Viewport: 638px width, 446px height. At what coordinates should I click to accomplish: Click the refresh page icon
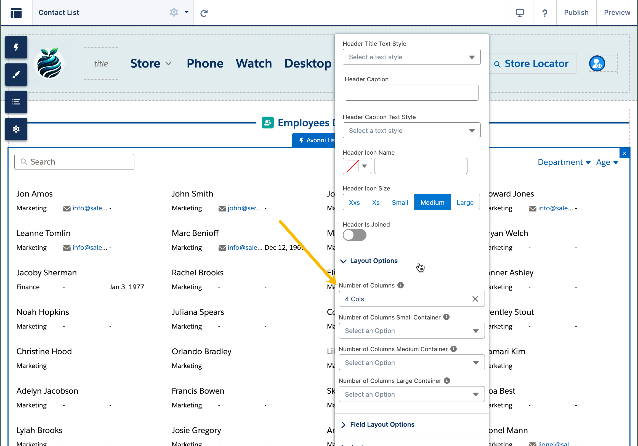(204, 13)
